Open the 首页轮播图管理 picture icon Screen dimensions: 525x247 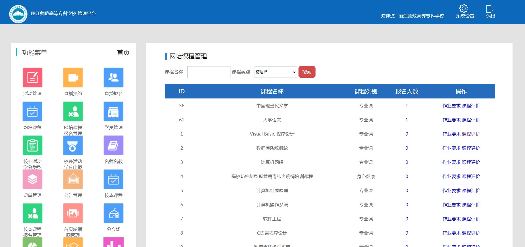pyautogui.click(x=73, y=213)
